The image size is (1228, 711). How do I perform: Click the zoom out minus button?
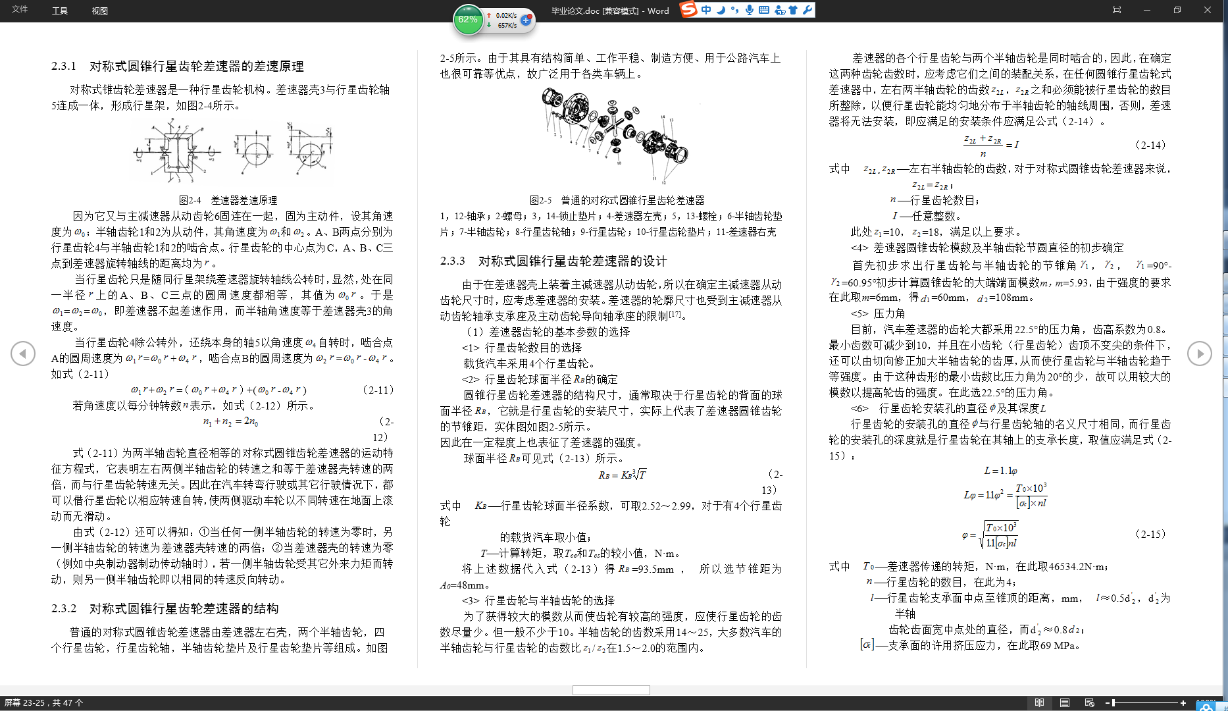[x=1108, y=702]
